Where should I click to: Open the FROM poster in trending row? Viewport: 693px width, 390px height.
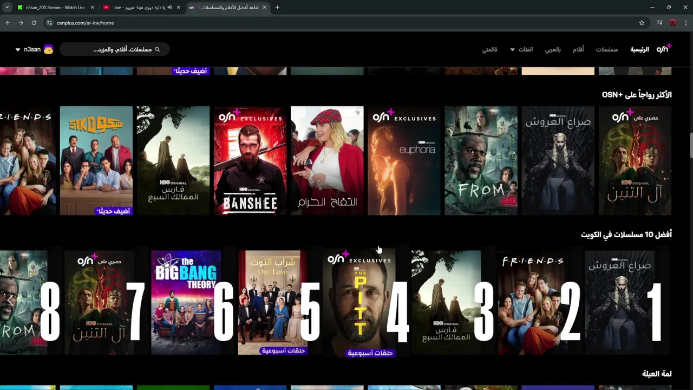tap(481, 160)
